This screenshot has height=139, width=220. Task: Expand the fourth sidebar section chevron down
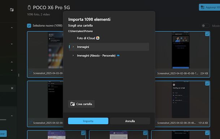click(12, 70)
